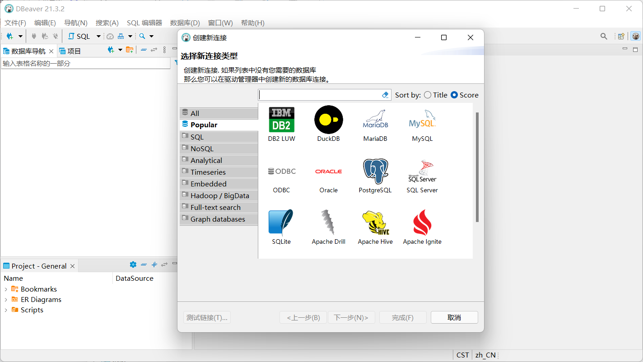Click the search magnifier at top right of main window
Image resolution: width=643 pixels, height=362 pixels.
pyautogui.click(x=604, y=36)
